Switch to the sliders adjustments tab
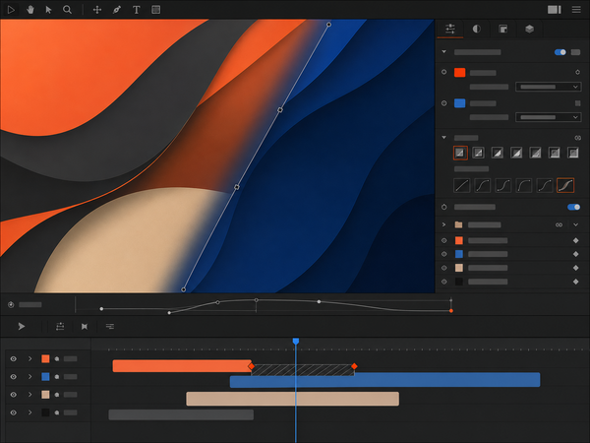The height and width of the screenshot is (443, 590). tap(450, 29)
